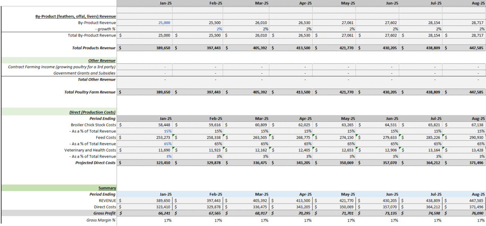This screenshot has width=486, height=226.
Task: Select 'Total Products Revenue' row label
Action: click(94, 48)
